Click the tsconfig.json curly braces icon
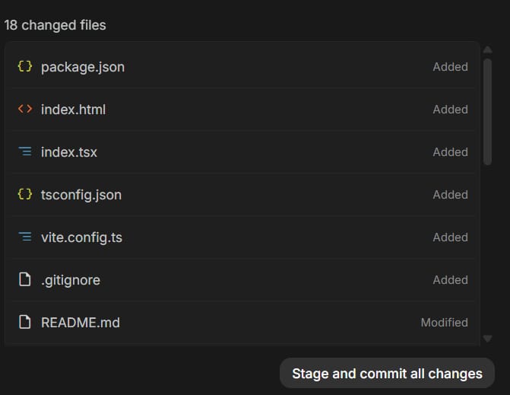Viewport: 510px width, 395px height. 25,194
